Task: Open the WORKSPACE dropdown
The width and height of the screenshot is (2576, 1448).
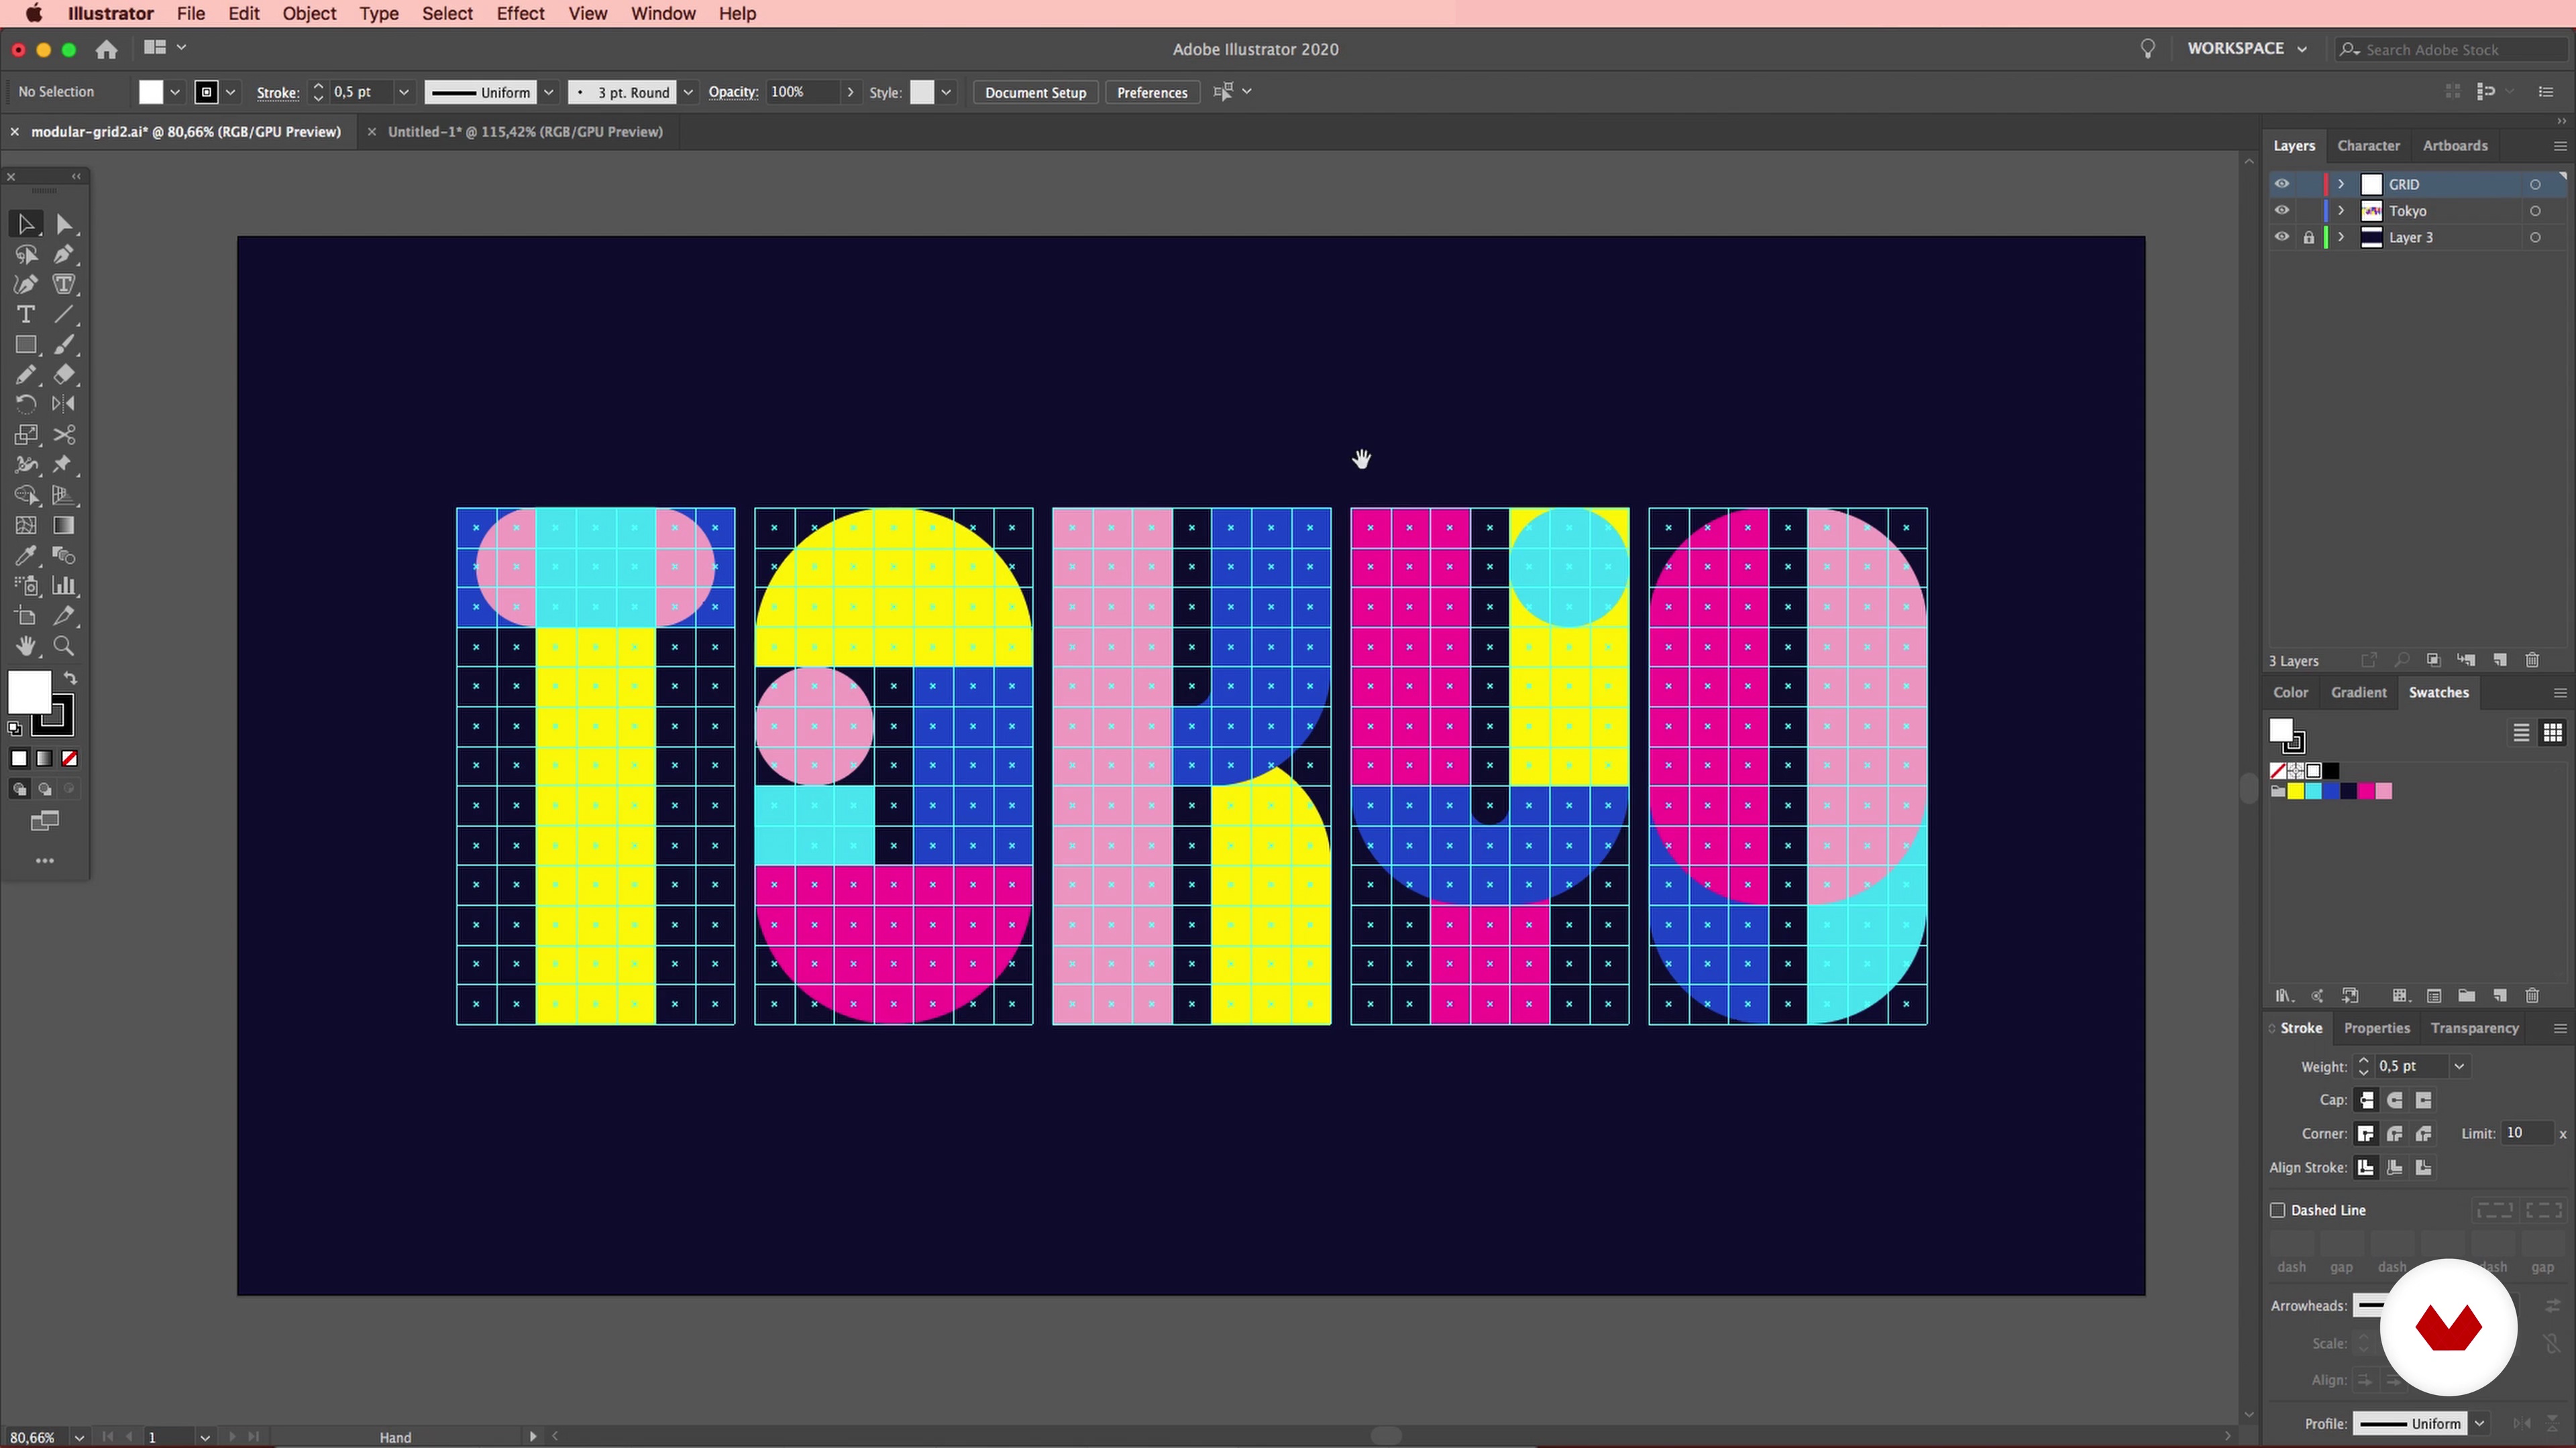Action: point(2246,49)
